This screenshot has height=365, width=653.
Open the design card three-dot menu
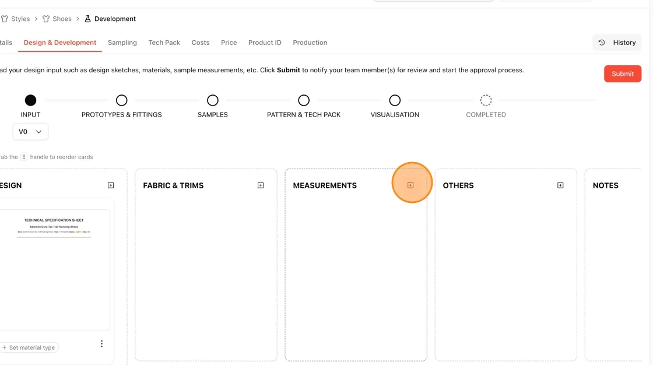point(101,344)
